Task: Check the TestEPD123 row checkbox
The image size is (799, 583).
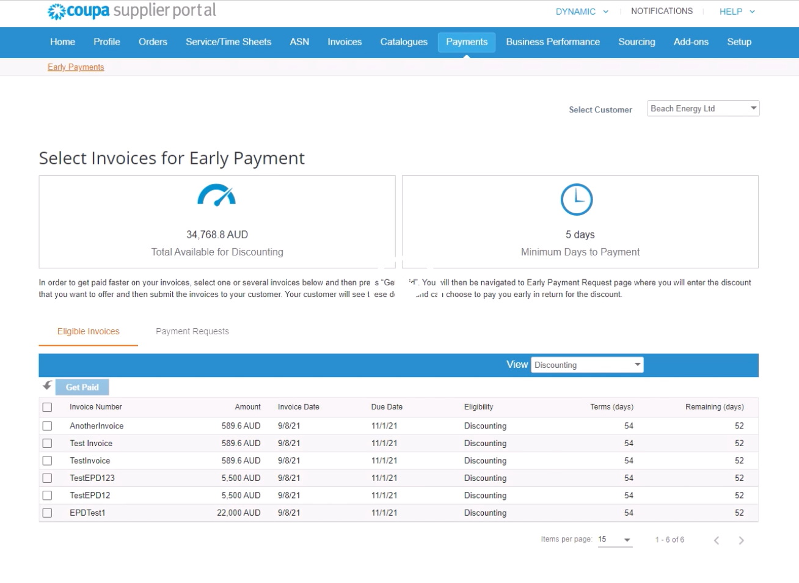Action: [47, 478]
